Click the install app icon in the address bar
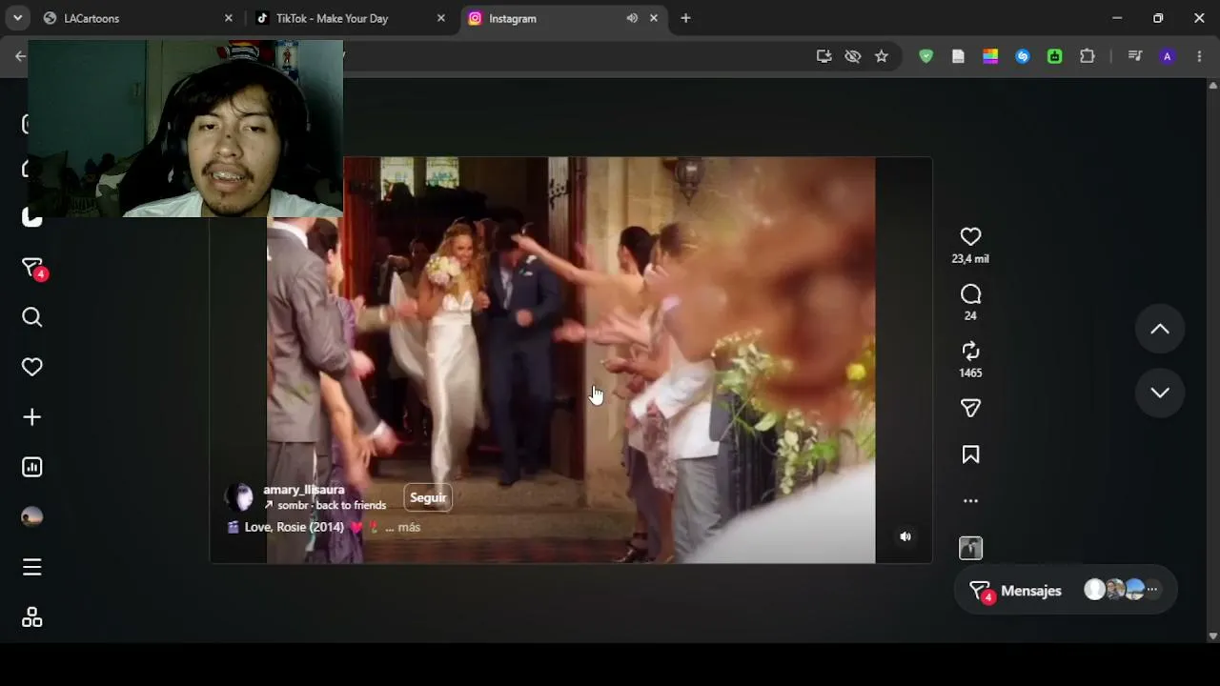The height and width of the screenshot is (686, 1220). point(824,56)
